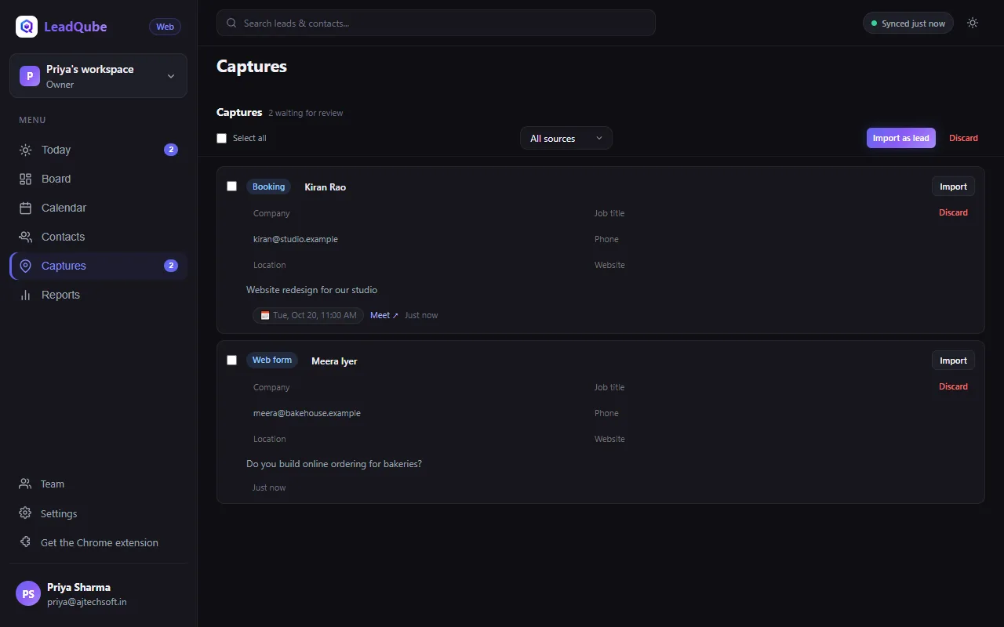The image size is (1004, 627).
Task: Click the search magnifier icon
Action: 231,23
